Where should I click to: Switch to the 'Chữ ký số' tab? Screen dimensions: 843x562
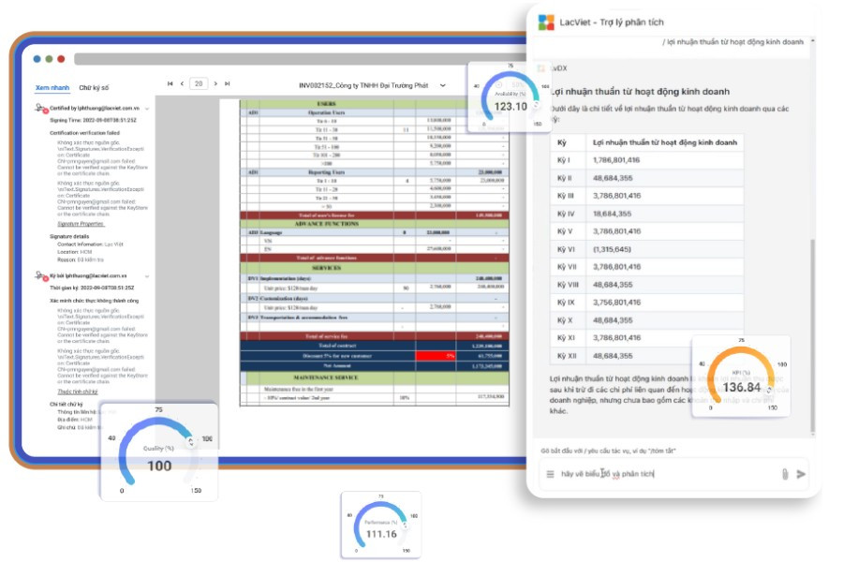click(94, 87)
